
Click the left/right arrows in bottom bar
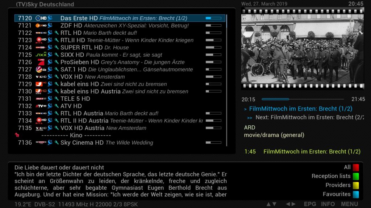pos(291,204)
